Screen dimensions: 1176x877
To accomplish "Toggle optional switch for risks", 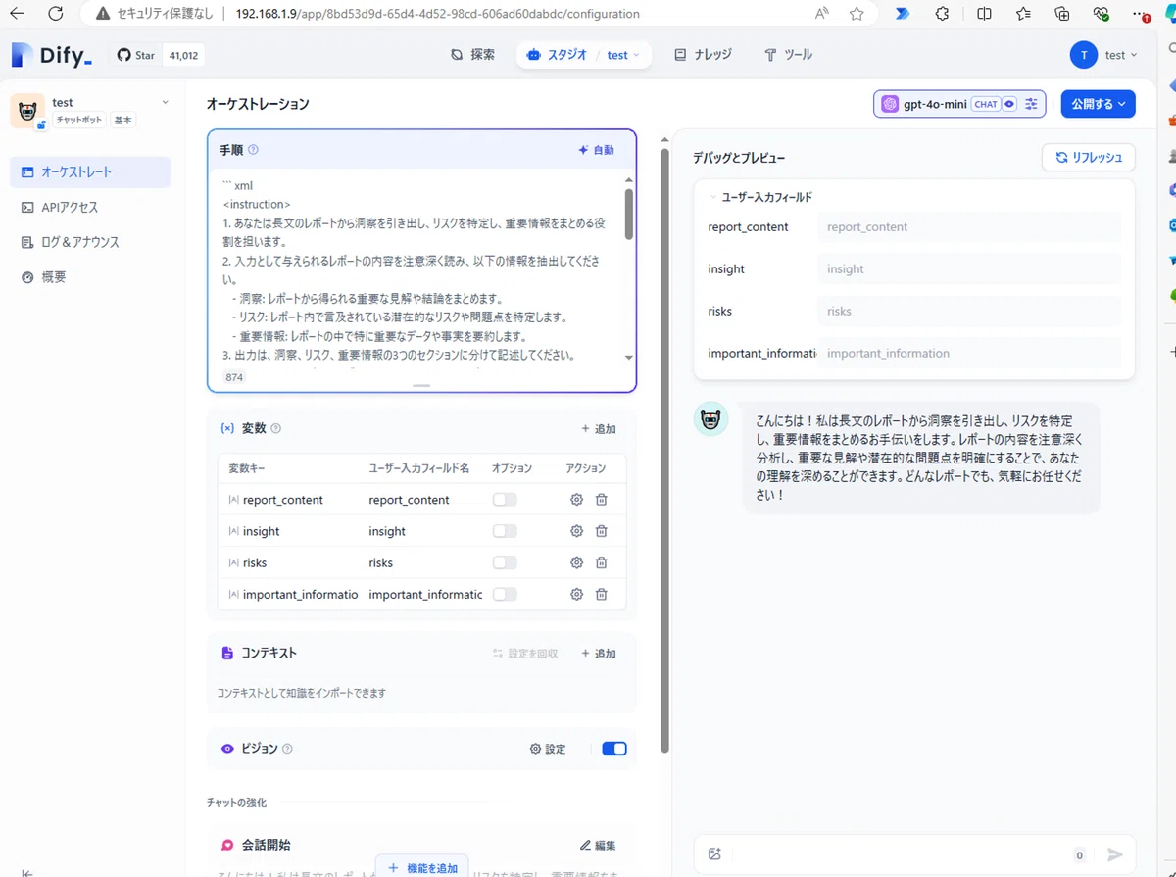I will tap(505, 562).
